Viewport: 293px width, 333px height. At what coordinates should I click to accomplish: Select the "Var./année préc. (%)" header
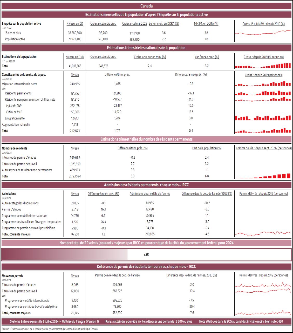click(207, 57)
